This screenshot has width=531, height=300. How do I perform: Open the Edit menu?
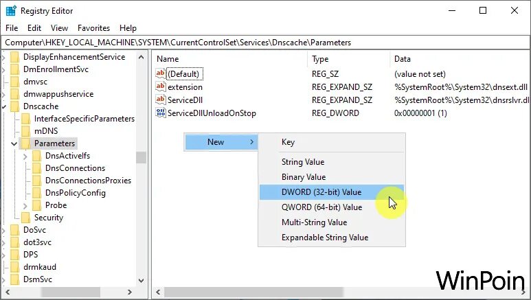click(34, 28)
